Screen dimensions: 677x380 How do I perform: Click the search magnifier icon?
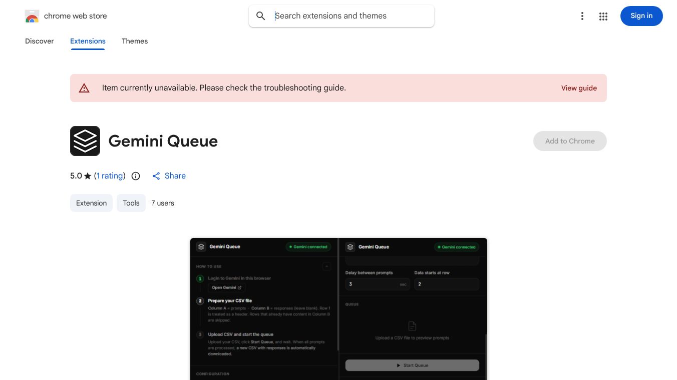(261, 16)
